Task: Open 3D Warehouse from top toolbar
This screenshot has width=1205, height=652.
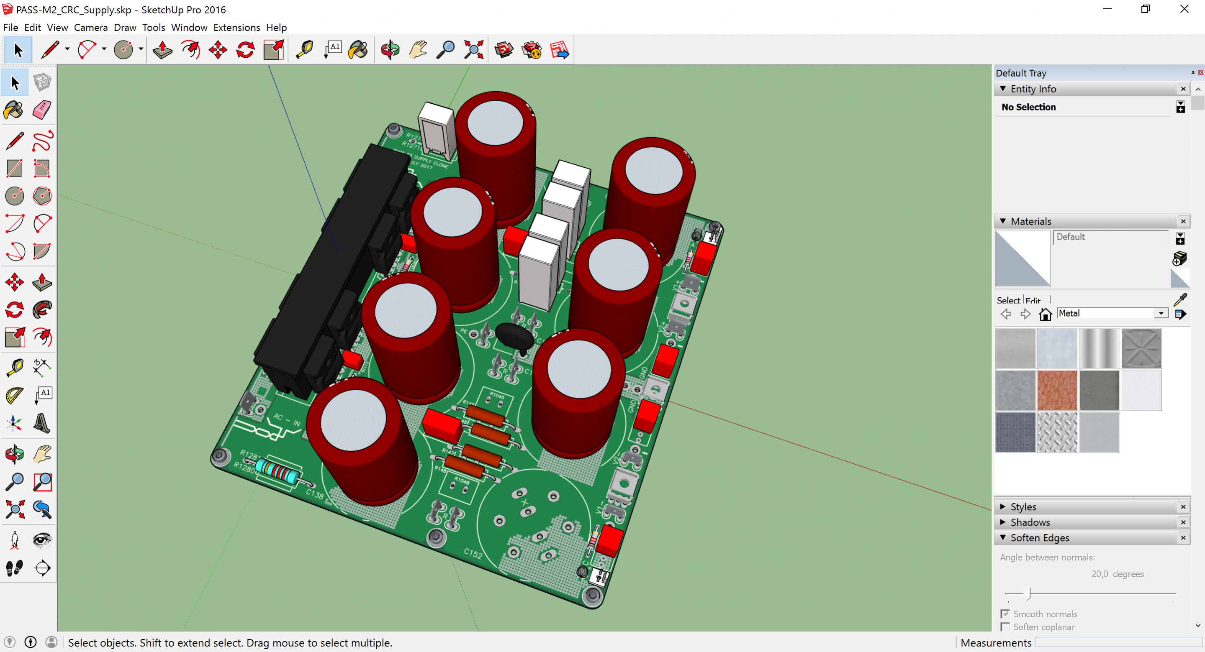Action: [x=504, y=49]
